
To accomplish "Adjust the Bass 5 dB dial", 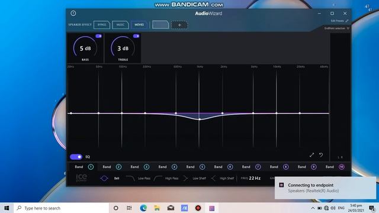I will 85,48.
